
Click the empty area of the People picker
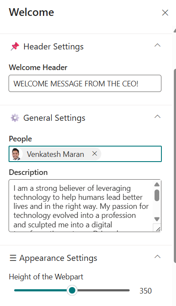[x=131, y=154]
